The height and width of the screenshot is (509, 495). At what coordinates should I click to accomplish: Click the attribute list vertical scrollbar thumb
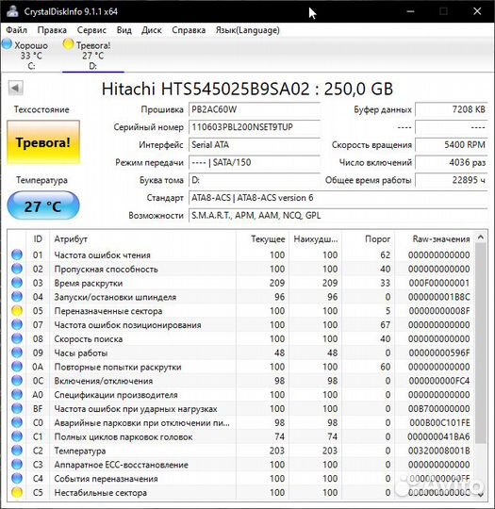click(x=480, y=343)
